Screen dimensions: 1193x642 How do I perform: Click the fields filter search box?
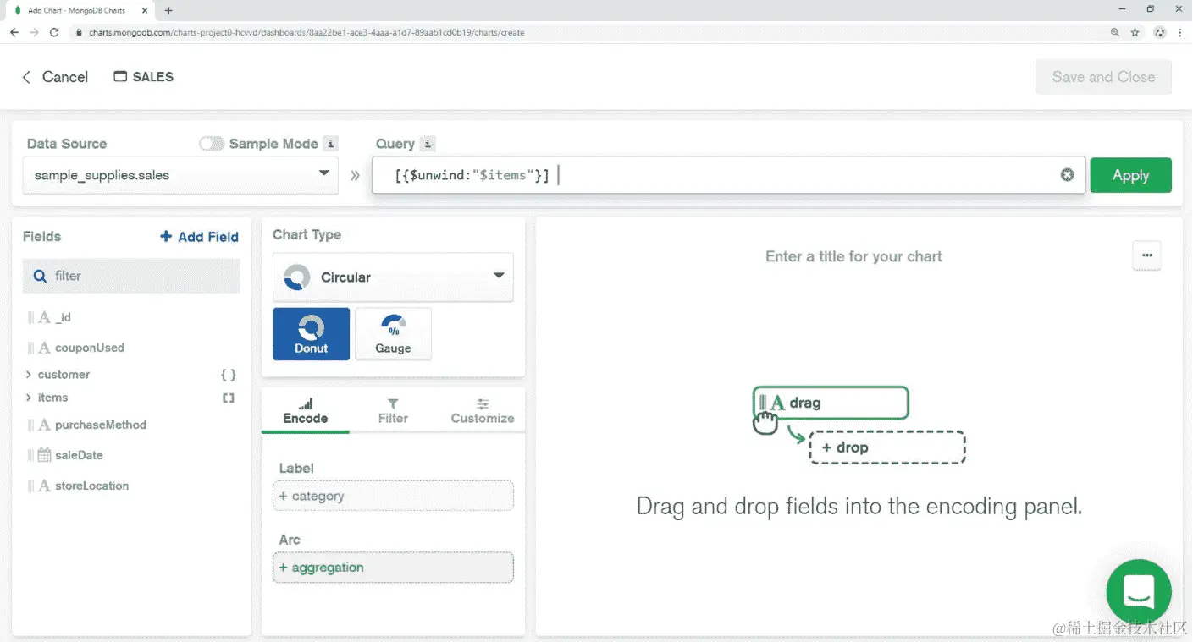pyautogui.click(x=131, y=276)
